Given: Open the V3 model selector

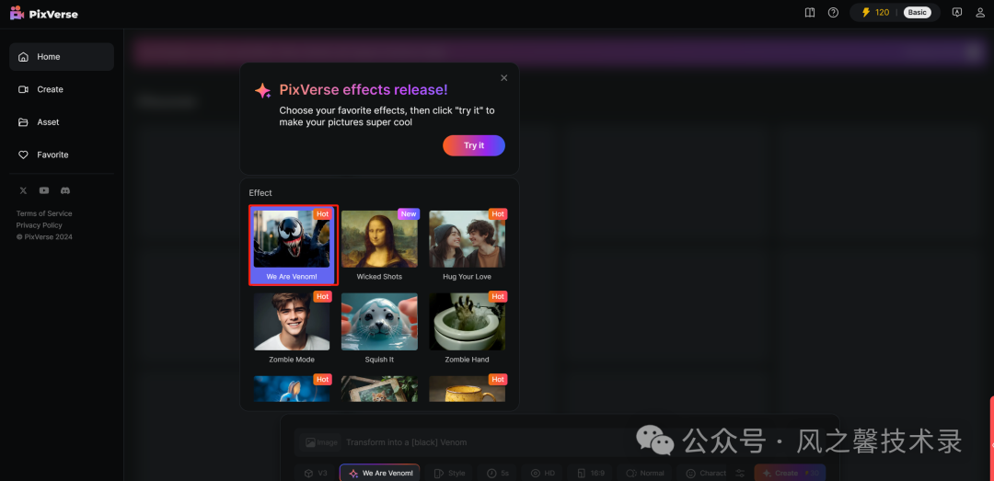Looking at the screenshot, I should [316, 474].
